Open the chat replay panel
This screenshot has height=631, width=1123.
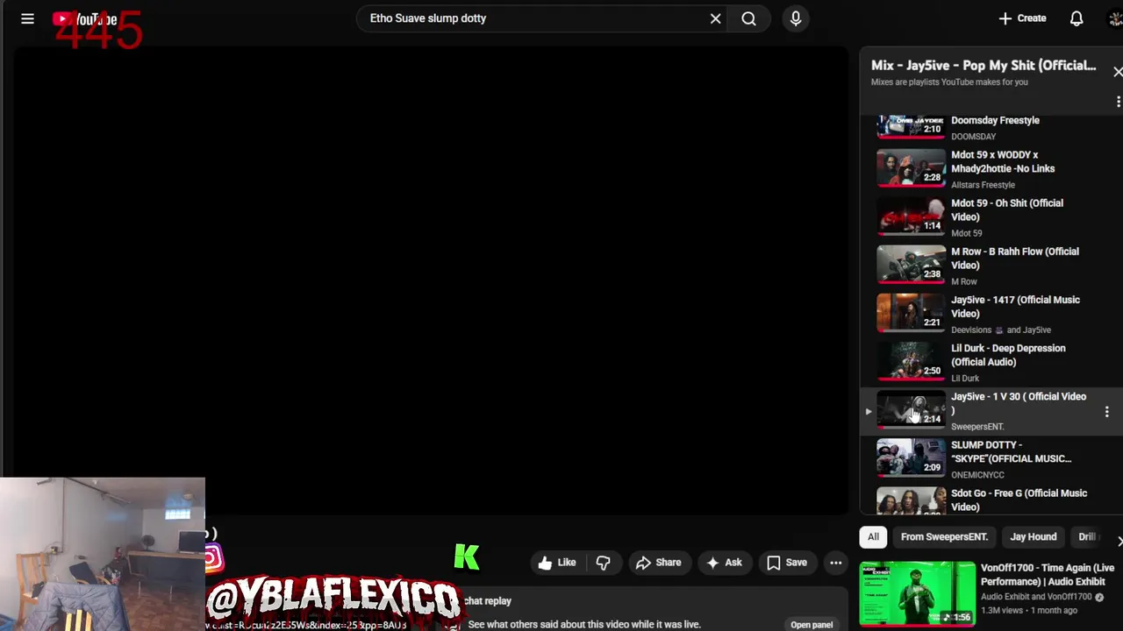pos(812,625)
